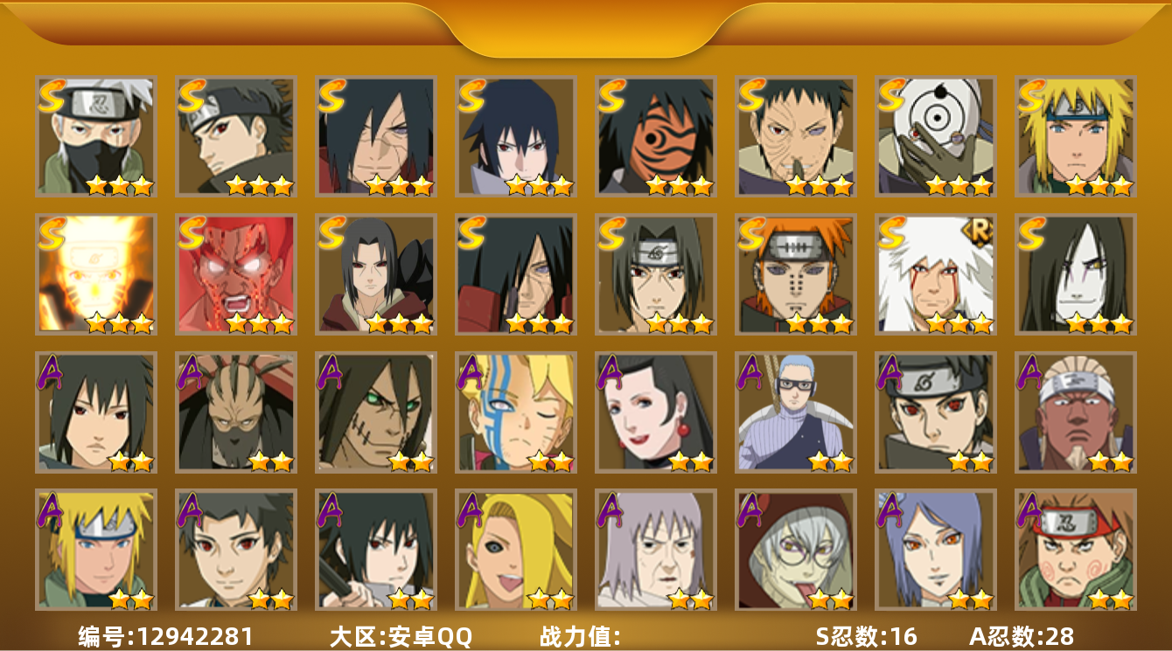Click the S忍数:16 counter text
This screenshot has width=1172, height=651.
(x=867, y=636)
